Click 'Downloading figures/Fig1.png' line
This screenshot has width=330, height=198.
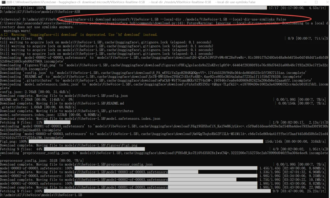click(x=164, y=67)
